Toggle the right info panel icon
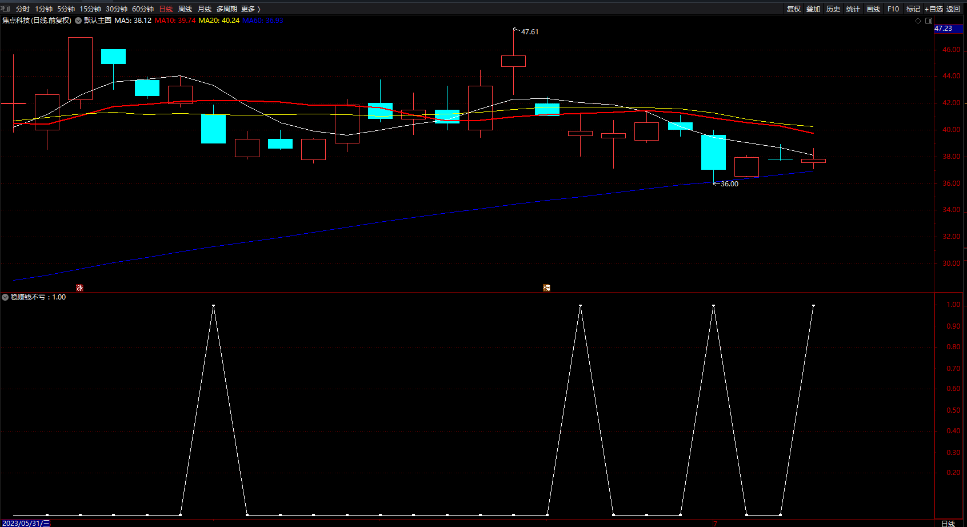 929,21
